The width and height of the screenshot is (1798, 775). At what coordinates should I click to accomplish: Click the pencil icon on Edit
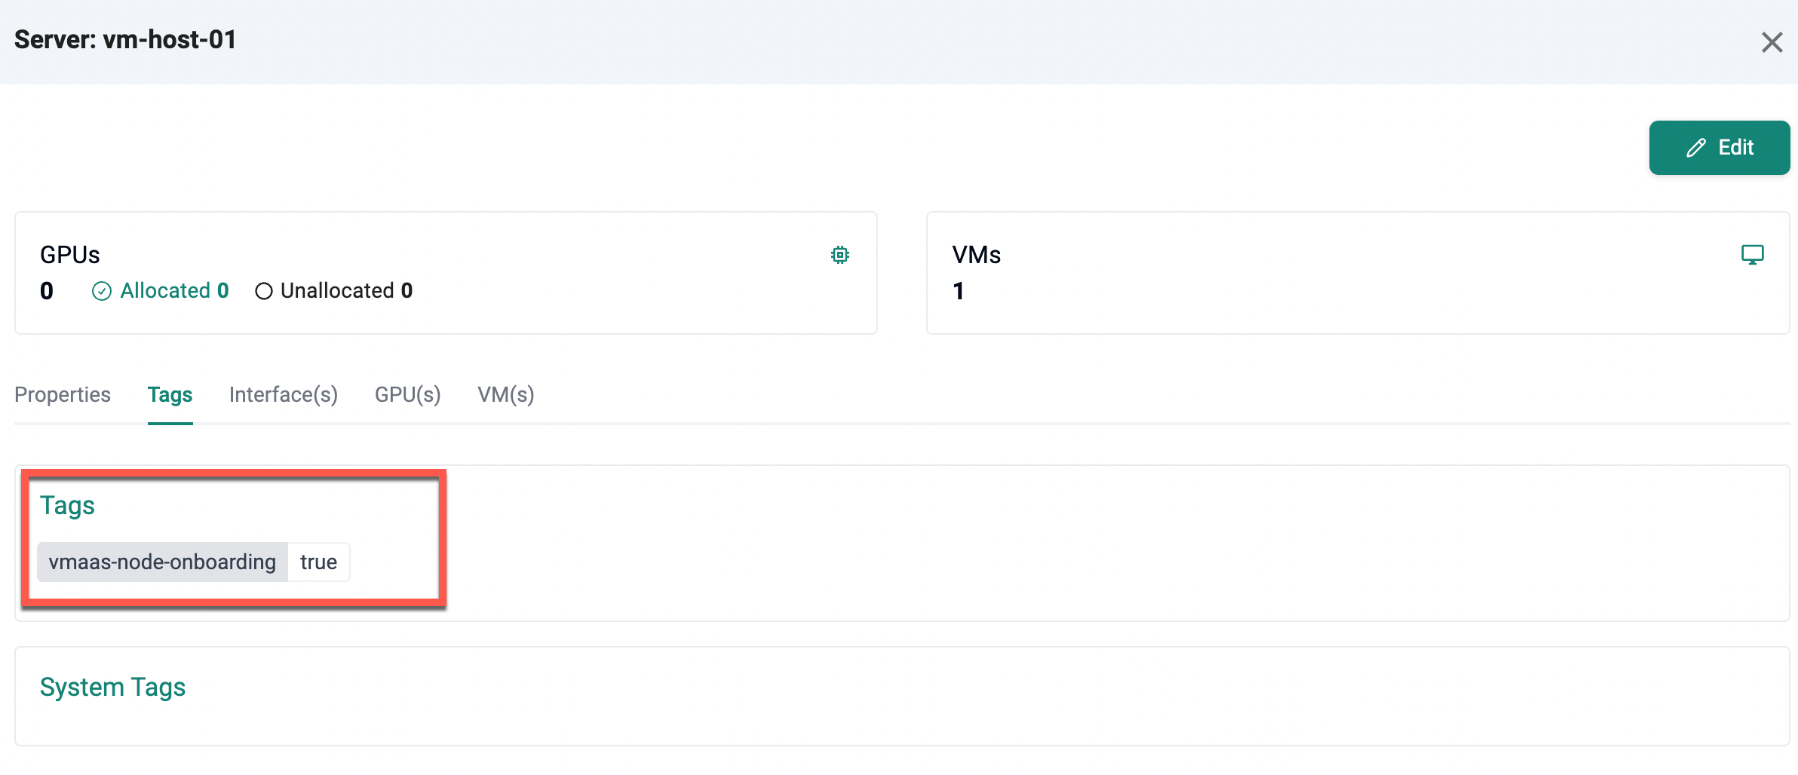pos(1696,148)
